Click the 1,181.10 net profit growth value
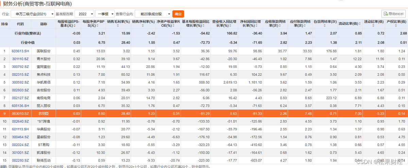The width and height of the screenshot is (408, 168). [255, 82]
